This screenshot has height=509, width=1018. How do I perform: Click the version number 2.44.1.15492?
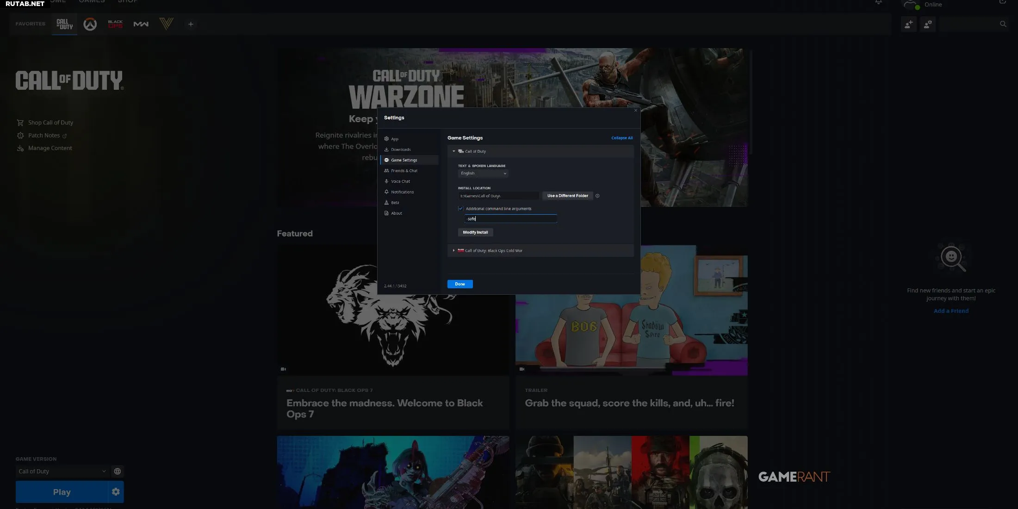(x=395, y=286)
